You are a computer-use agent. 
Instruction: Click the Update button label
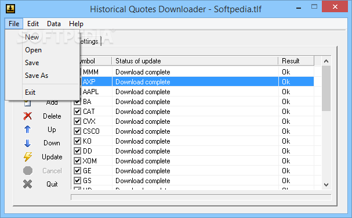52,157
